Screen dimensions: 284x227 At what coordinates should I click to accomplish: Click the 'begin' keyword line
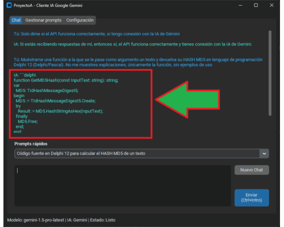(19, 96)
